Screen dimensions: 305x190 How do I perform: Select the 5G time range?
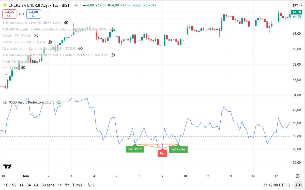(14, 185)
